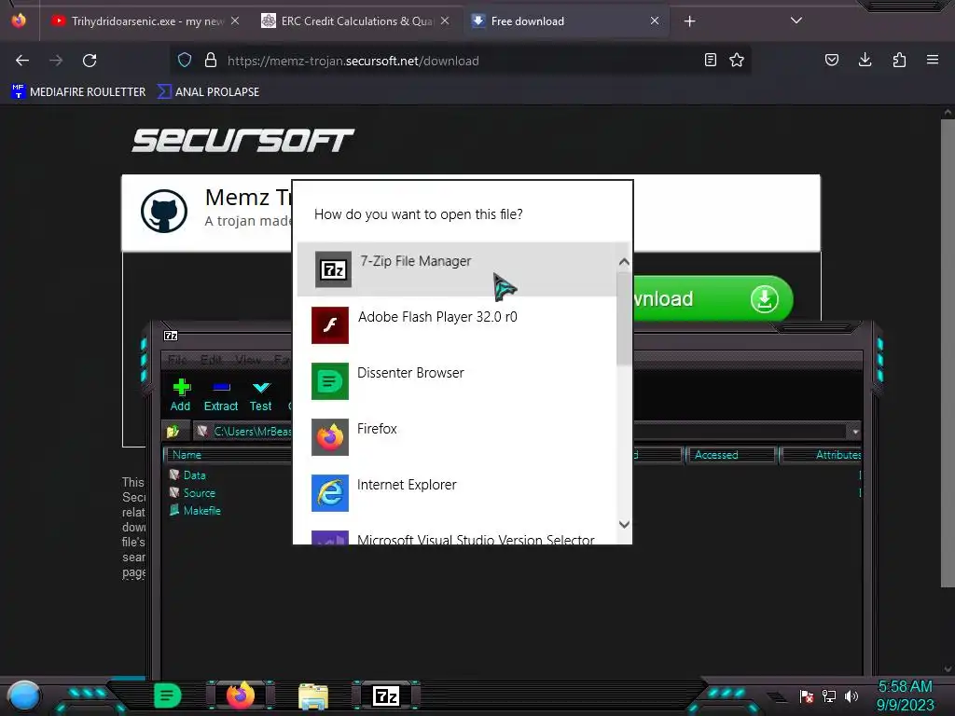Select Firefox in the open-with dialog
This screenshot has width=955, height=716.
tap(457, 437)
